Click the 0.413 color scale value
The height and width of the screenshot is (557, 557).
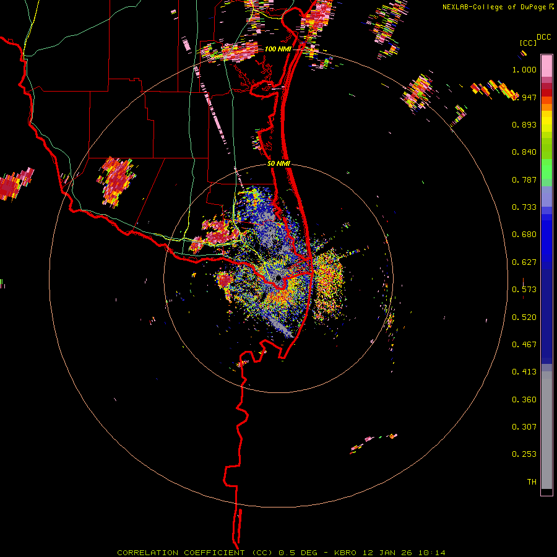coord(524,372)
